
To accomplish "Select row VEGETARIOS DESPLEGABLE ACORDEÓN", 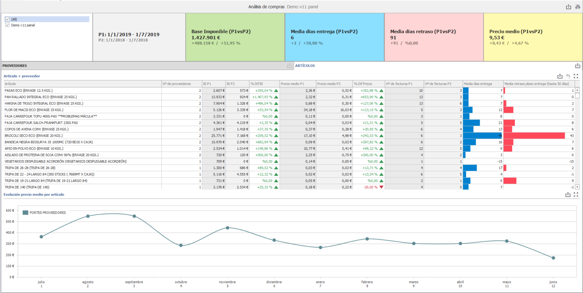I will pos(289,161).
